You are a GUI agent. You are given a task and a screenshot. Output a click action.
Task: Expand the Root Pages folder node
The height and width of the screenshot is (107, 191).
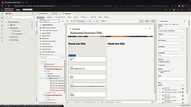pyautogui.click(x=8, y=40)
